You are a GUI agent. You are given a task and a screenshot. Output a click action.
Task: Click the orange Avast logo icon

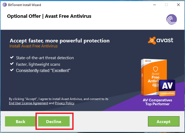coord(152,41)
